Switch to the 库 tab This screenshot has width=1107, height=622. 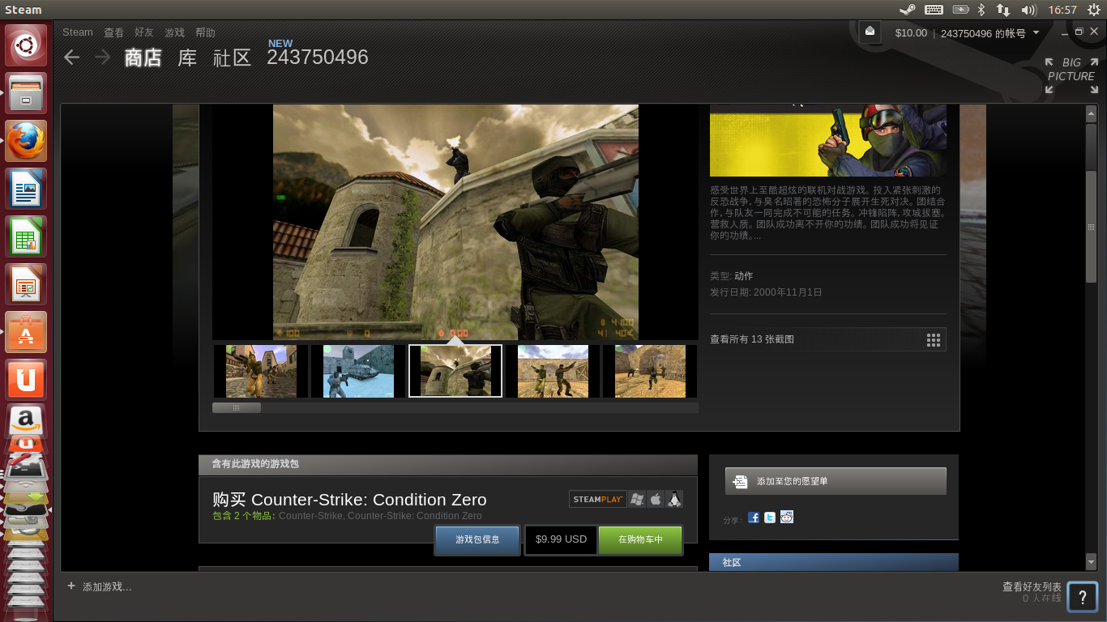(x=187, y=58)
